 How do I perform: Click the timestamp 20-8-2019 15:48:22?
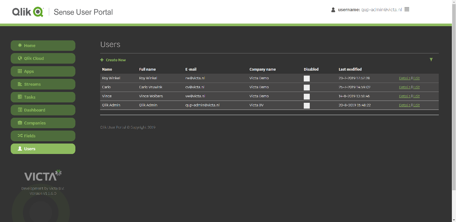(x=354, y=105)
